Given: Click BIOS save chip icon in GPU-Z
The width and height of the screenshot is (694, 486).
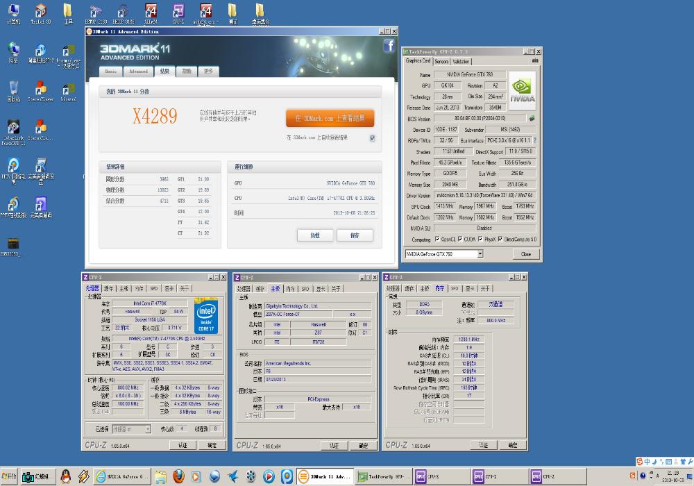Looking at the screenshot, I should (x=532, y=118).
